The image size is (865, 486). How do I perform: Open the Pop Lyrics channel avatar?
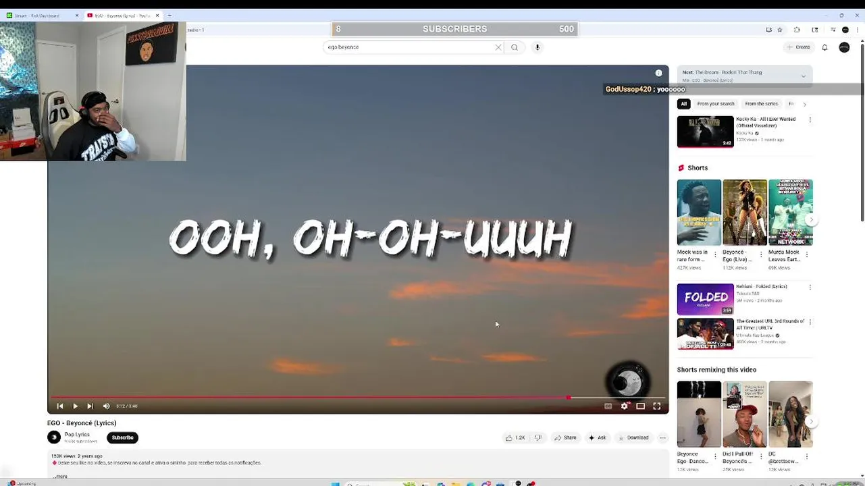54,437
